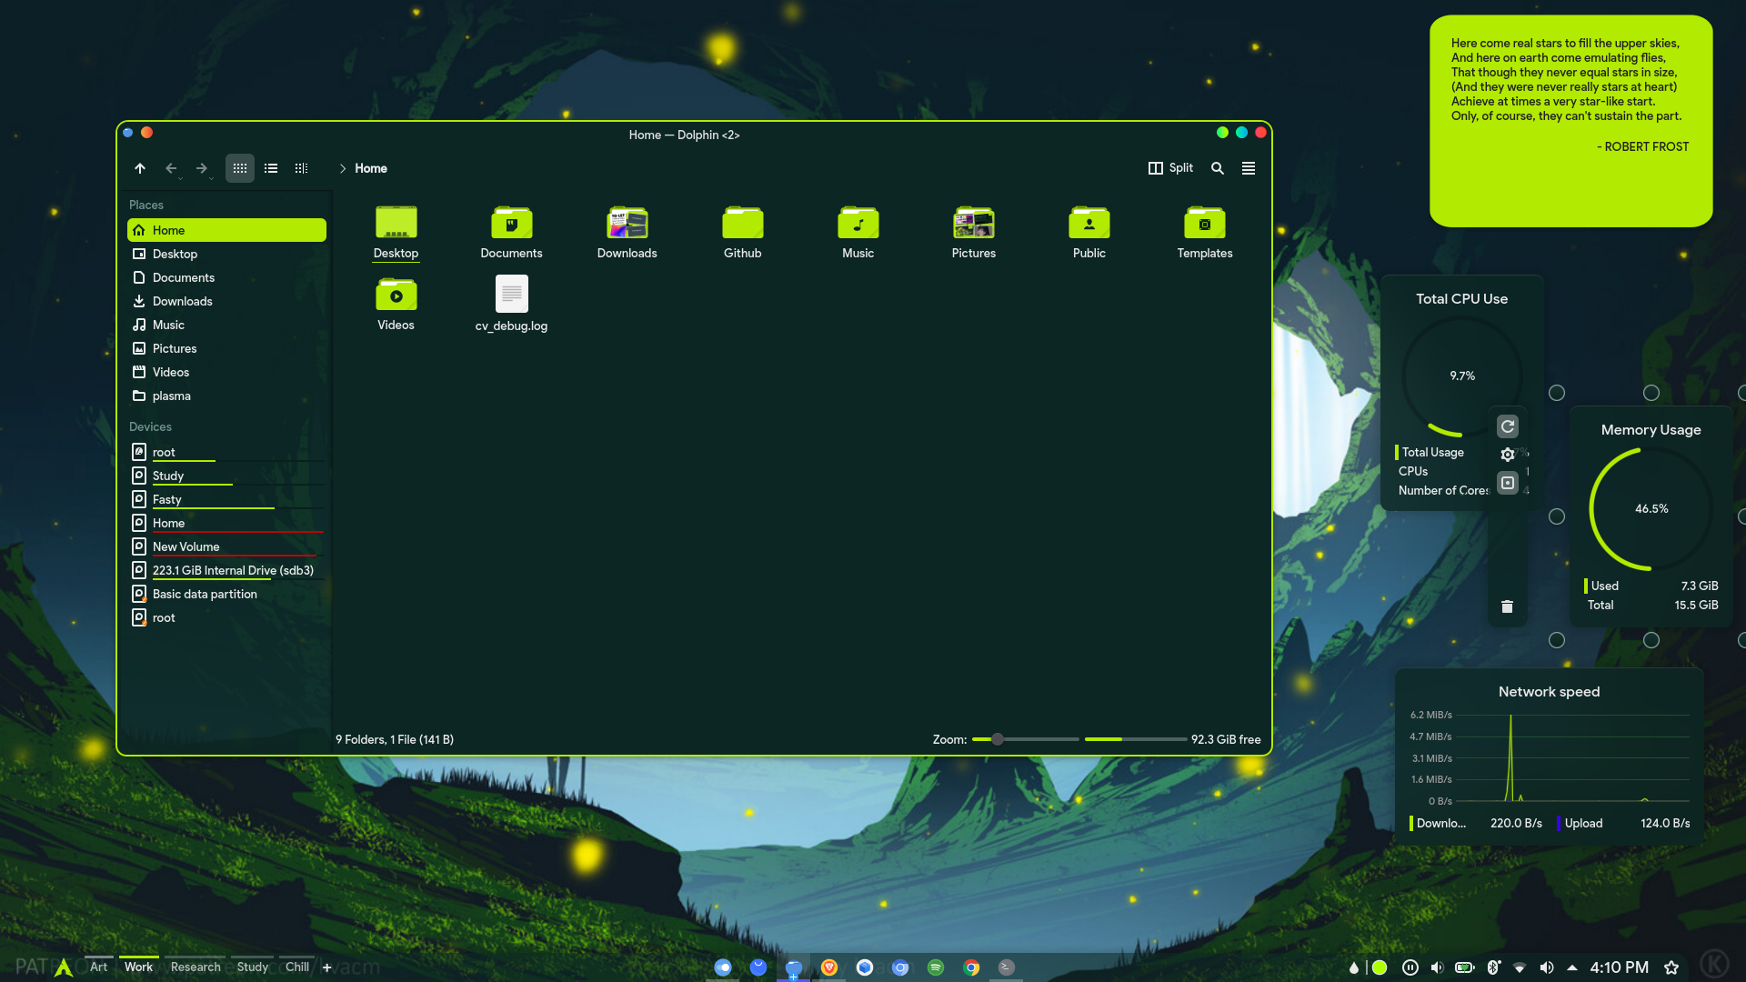Switch to the Work activity
Image resolution: width=1746 pixels, height=982 pixels.
(138, 967)
